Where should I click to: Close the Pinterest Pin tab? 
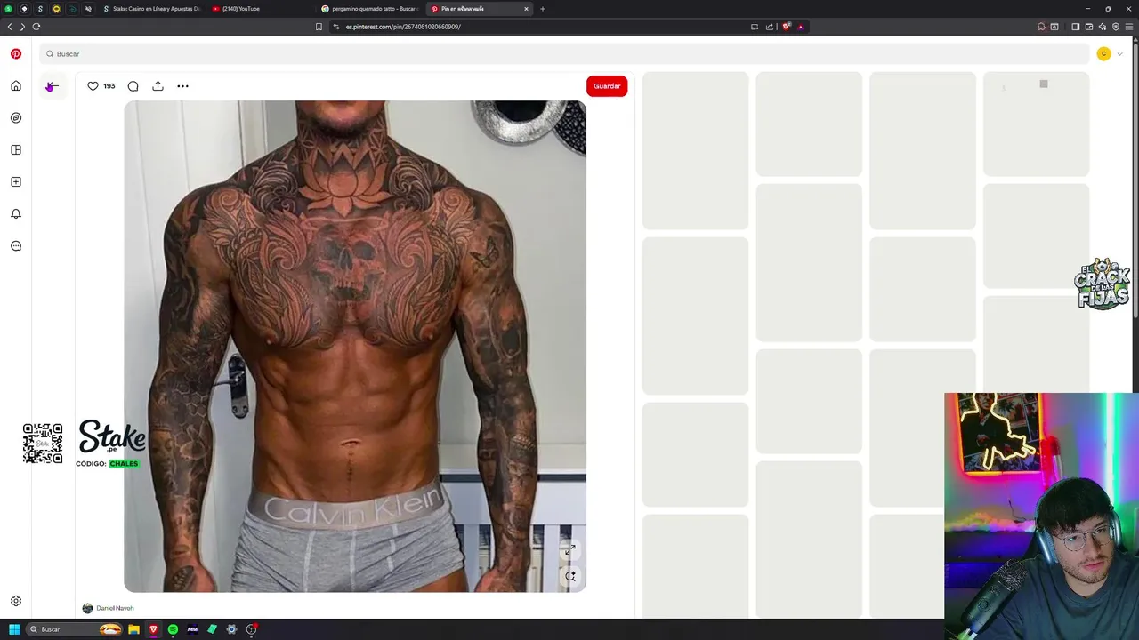526,9
